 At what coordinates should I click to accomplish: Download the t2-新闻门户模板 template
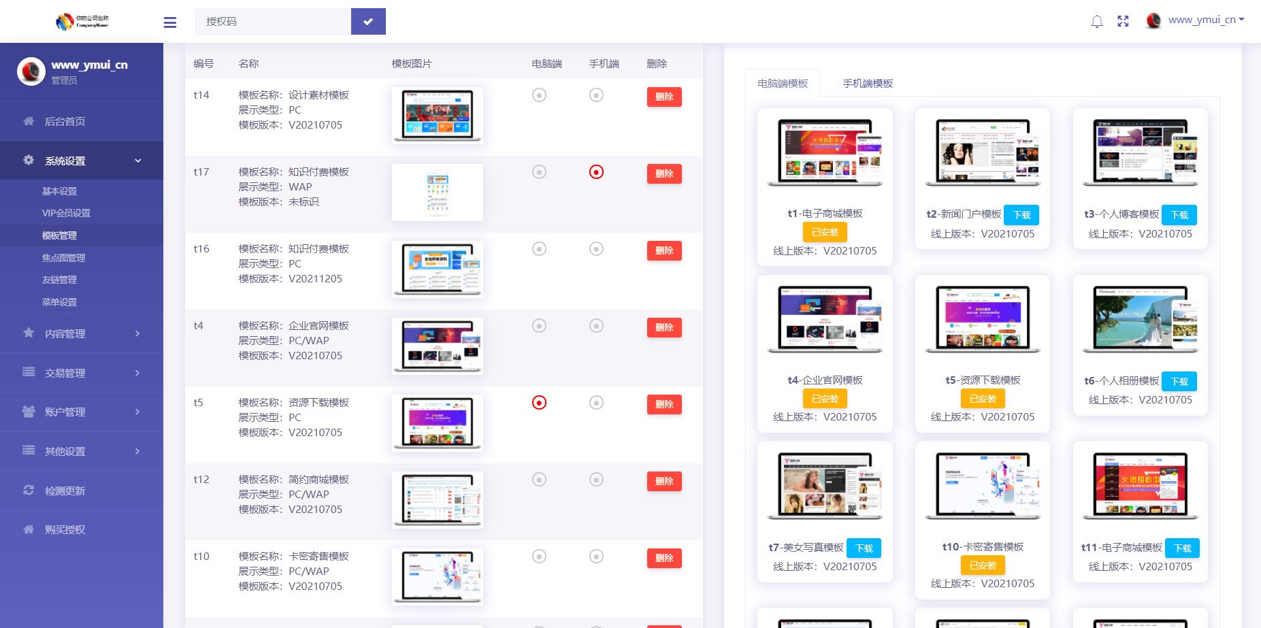[1021, 215]
